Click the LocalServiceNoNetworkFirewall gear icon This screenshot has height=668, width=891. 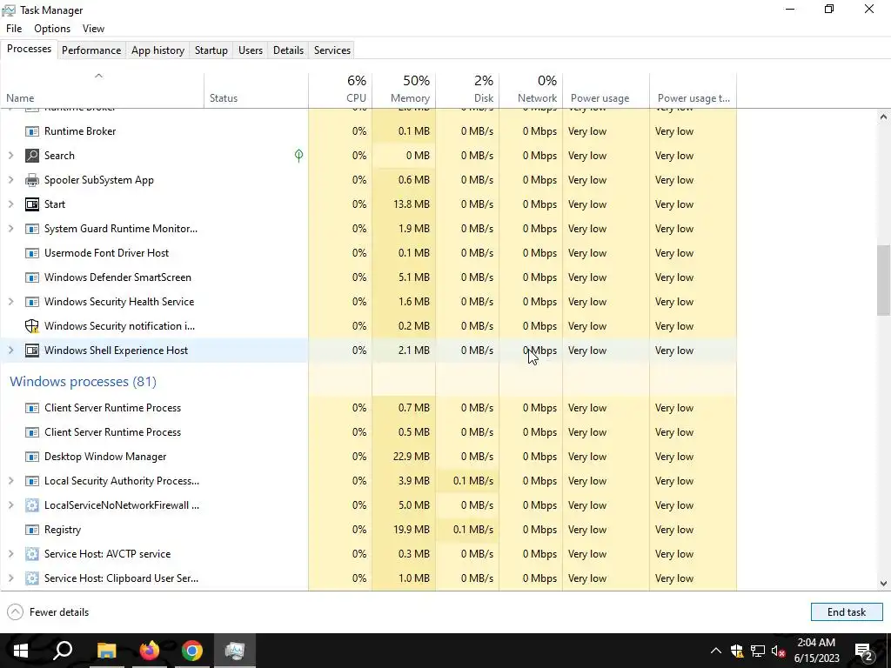tap(32, 505)
